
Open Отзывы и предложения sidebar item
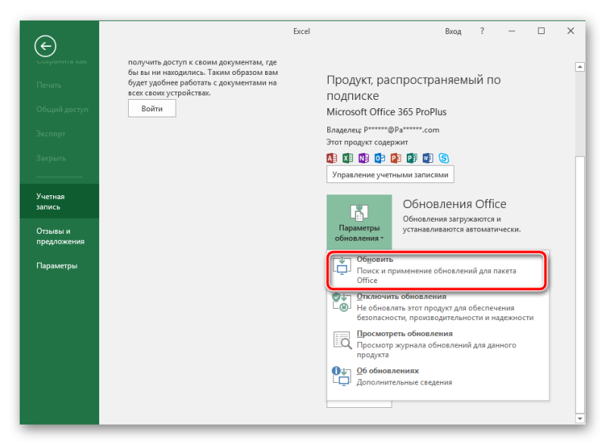pyautogui.click(x=60, y=236)
